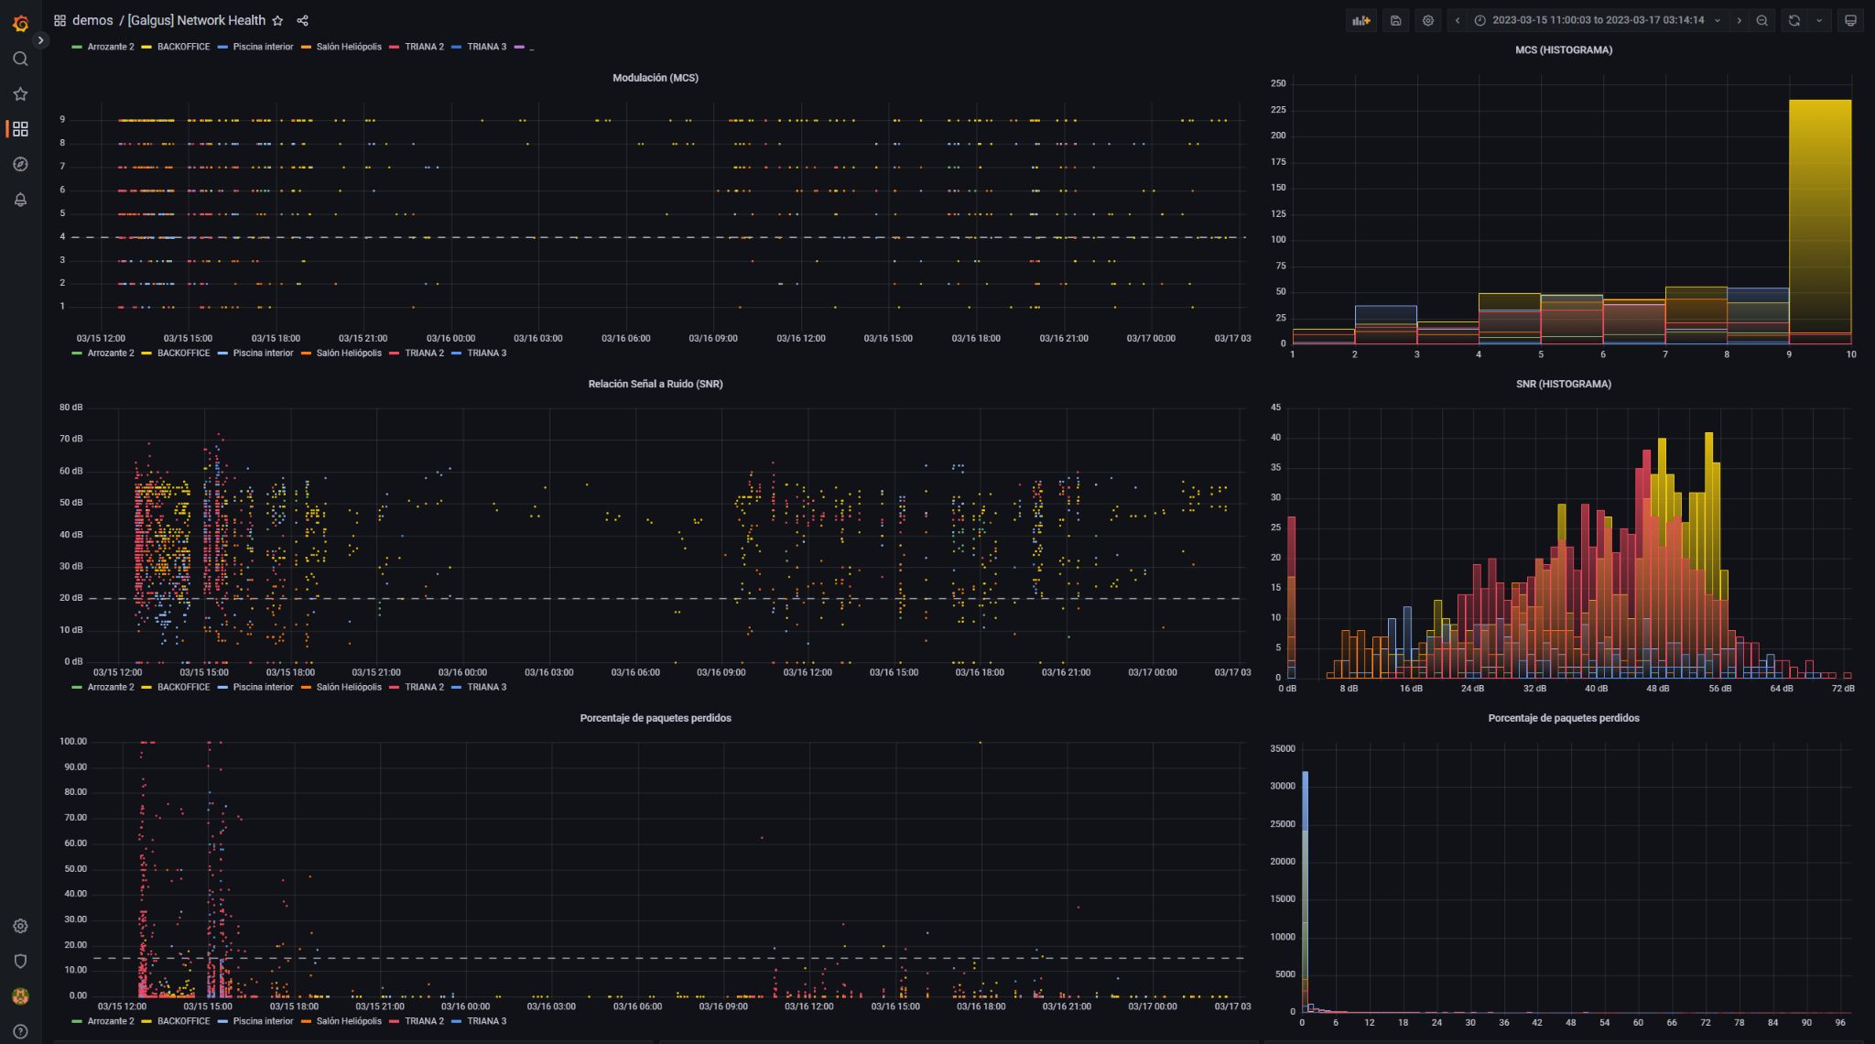Expand the collapsed left navigation panel
Viewport: 1875px width, 1044px height.
click(41, 40)
